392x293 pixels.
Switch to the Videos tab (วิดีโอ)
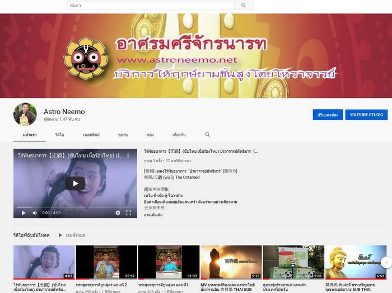click(x=59, y=135)
